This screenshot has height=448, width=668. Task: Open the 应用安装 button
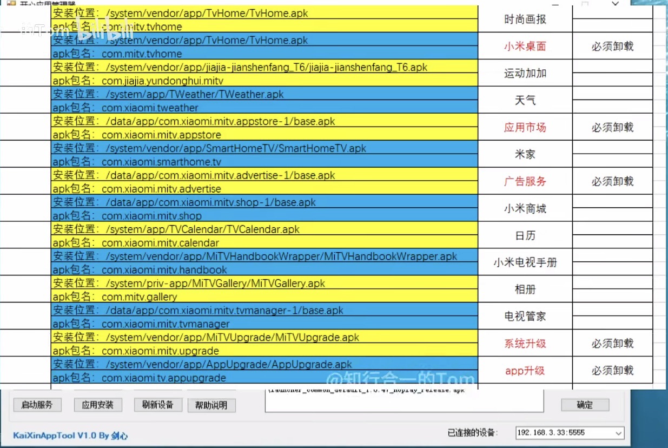pyautogui.click(x=97, y=405)
